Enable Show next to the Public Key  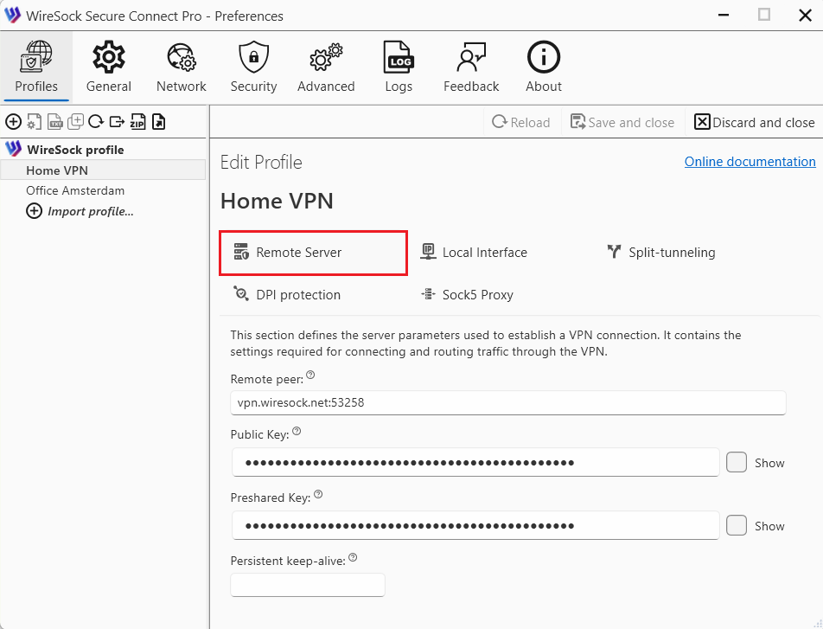[736, 462]
